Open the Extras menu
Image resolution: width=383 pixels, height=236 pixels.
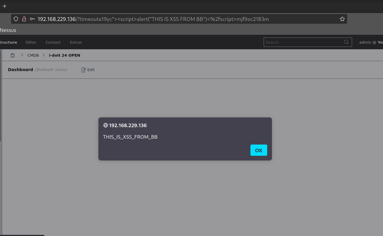[x=76, y=42]
